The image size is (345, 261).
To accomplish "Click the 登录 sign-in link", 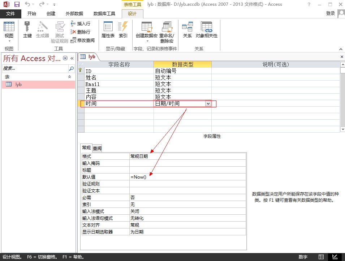I will 330,13.
